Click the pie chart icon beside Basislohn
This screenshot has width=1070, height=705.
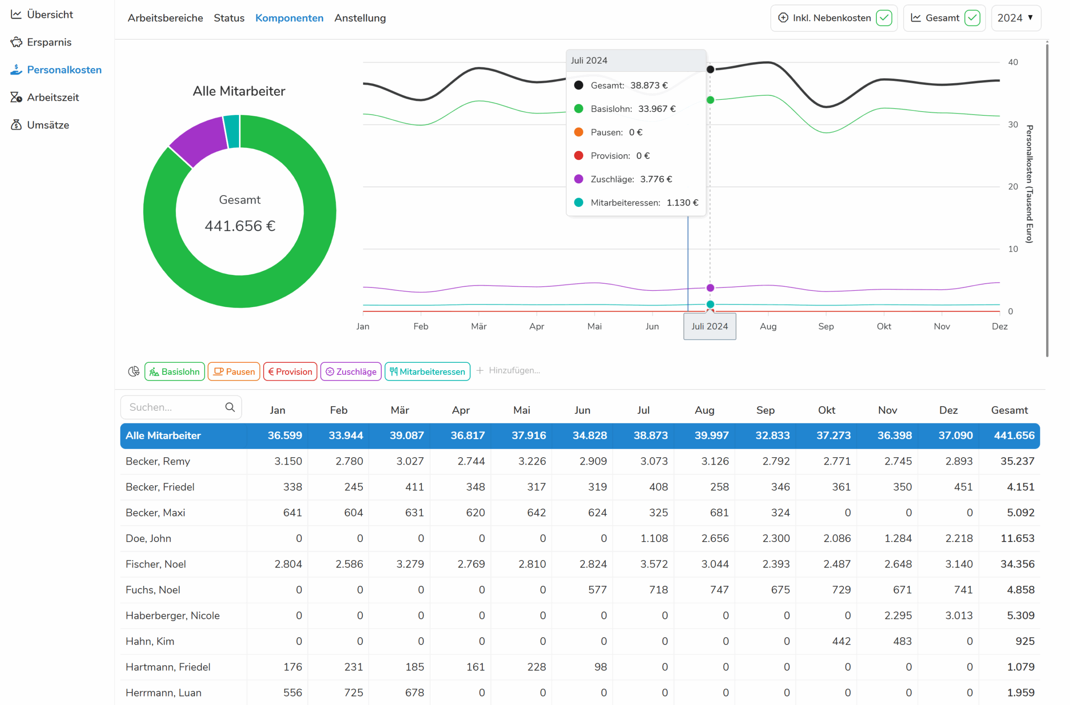(133, 372)
